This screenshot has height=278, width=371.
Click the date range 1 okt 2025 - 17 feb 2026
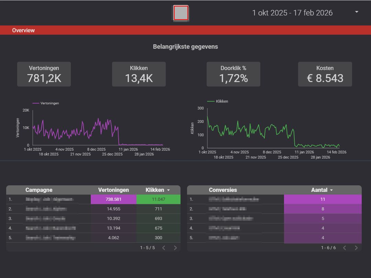(x=292, y=13)
